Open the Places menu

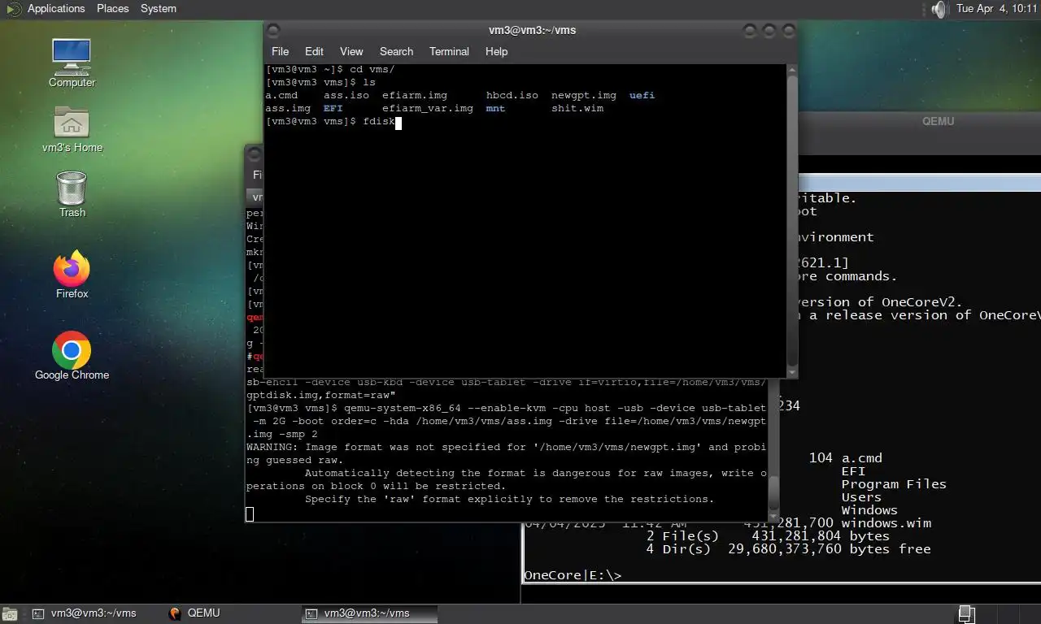(112, 9)
